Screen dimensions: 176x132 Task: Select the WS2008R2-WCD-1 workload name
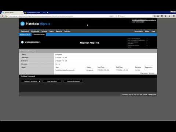pyautogui.click(x=32, y=42)
